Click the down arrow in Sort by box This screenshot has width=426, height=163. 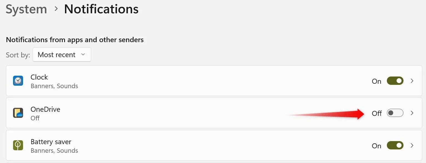coord(83,55)
